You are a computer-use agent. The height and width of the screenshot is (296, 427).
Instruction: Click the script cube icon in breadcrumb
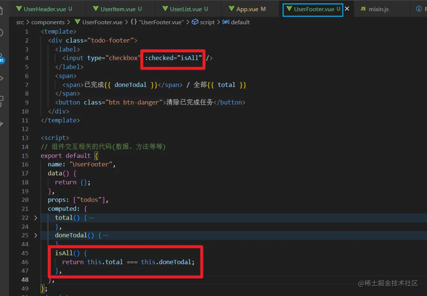coord(195,22)
